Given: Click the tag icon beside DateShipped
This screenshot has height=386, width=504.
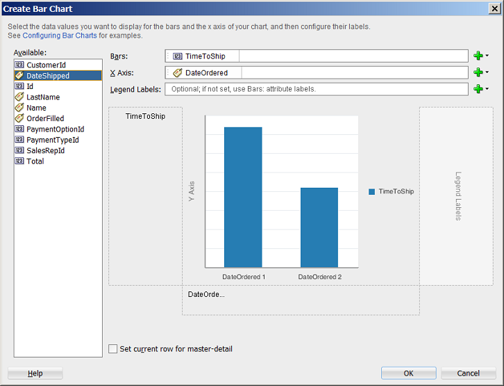Looking at the screenshot, I should coord(19,75).
